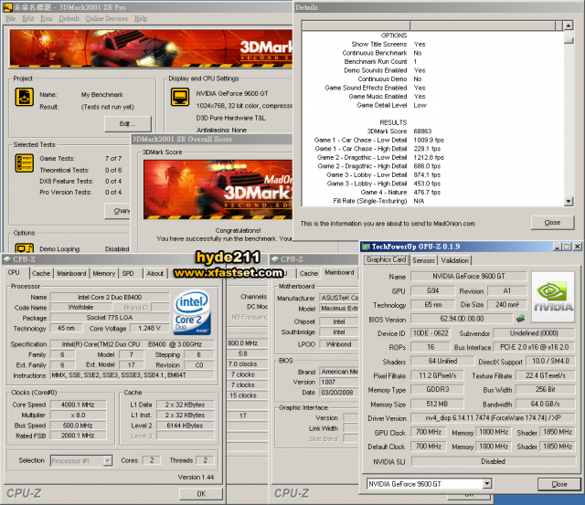Switch to the About tab in left CPU-Z
Screen dimensions: 585x505
pyautogui.click(x=154, y=274)
